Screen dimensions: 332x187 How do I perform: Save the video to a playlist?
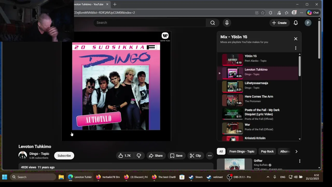pyautogui.click(x=176, y=156)
